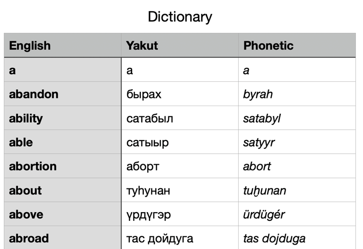
Task: Select the Phonetic column header
Action: coord(268,46)
